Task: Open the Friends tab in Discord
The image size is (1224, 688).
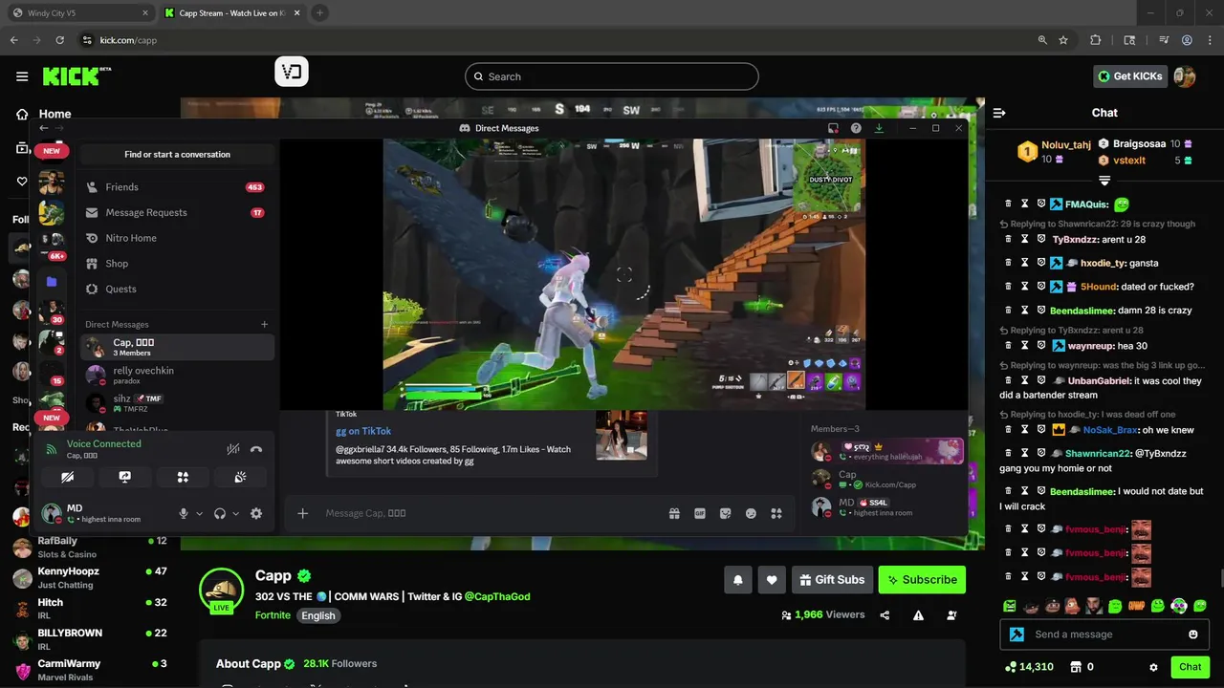Action: click(x=177, y=187)
